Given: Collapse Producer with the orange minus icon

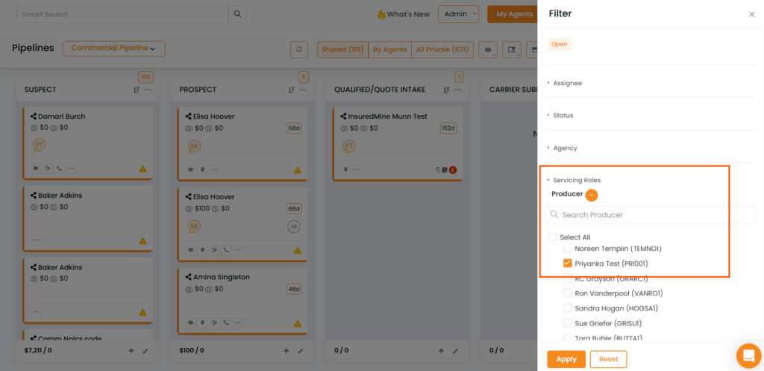Looking at the screenshot, I should [x=592, y=195].
